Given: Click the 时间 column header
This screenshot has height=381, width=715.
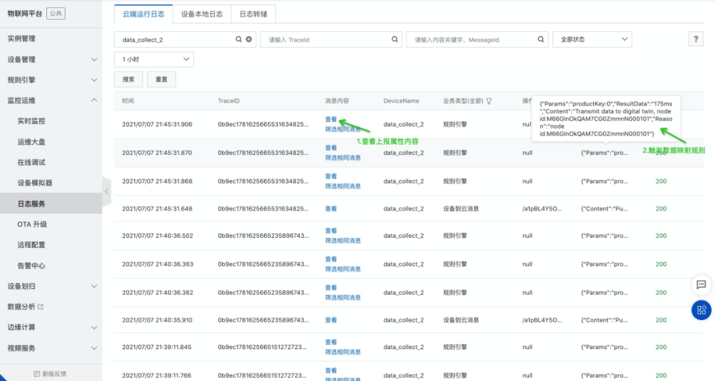Looking at the screenshot, I should click(x=128, y=101).
